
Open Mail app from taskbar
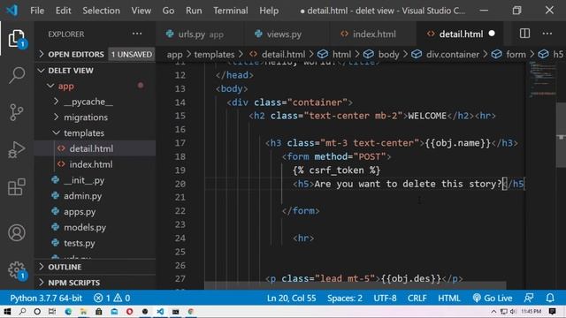pyautogui.click(x=114, y=312)
